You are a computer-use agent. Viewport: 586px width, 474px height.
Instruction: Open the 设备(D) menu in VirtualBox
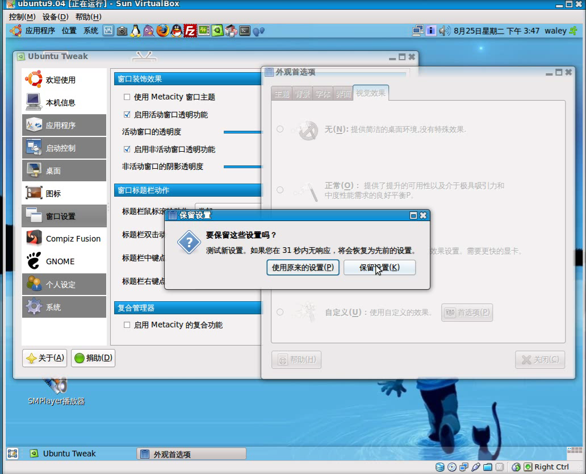coord(55,17)
